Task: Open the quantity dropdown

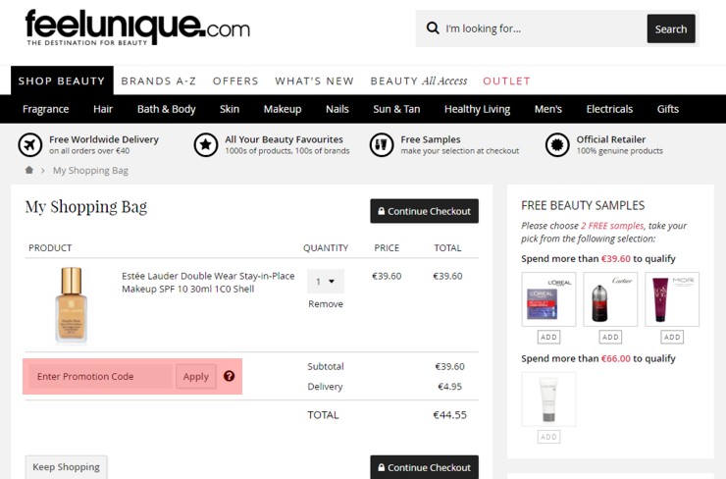Action: tap(326, 281)
